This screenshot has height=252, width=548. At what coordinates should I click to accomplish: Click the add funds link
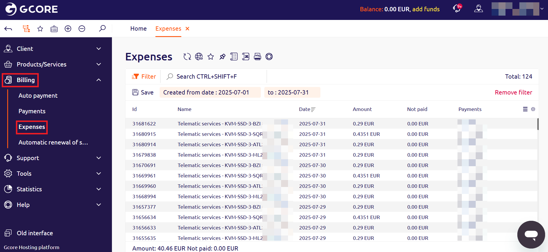(x=426, y=9)
